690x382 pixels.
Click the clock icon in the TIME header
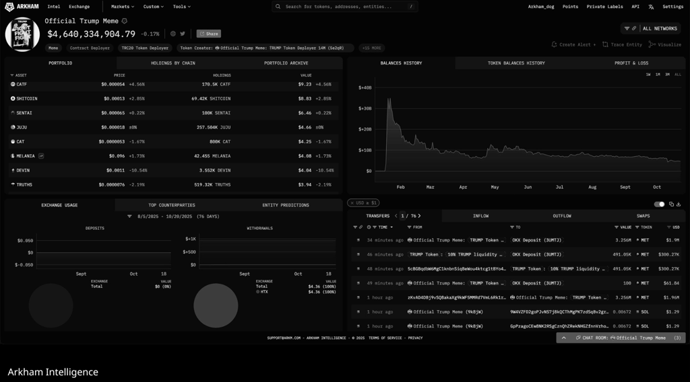tap(369, 227)
